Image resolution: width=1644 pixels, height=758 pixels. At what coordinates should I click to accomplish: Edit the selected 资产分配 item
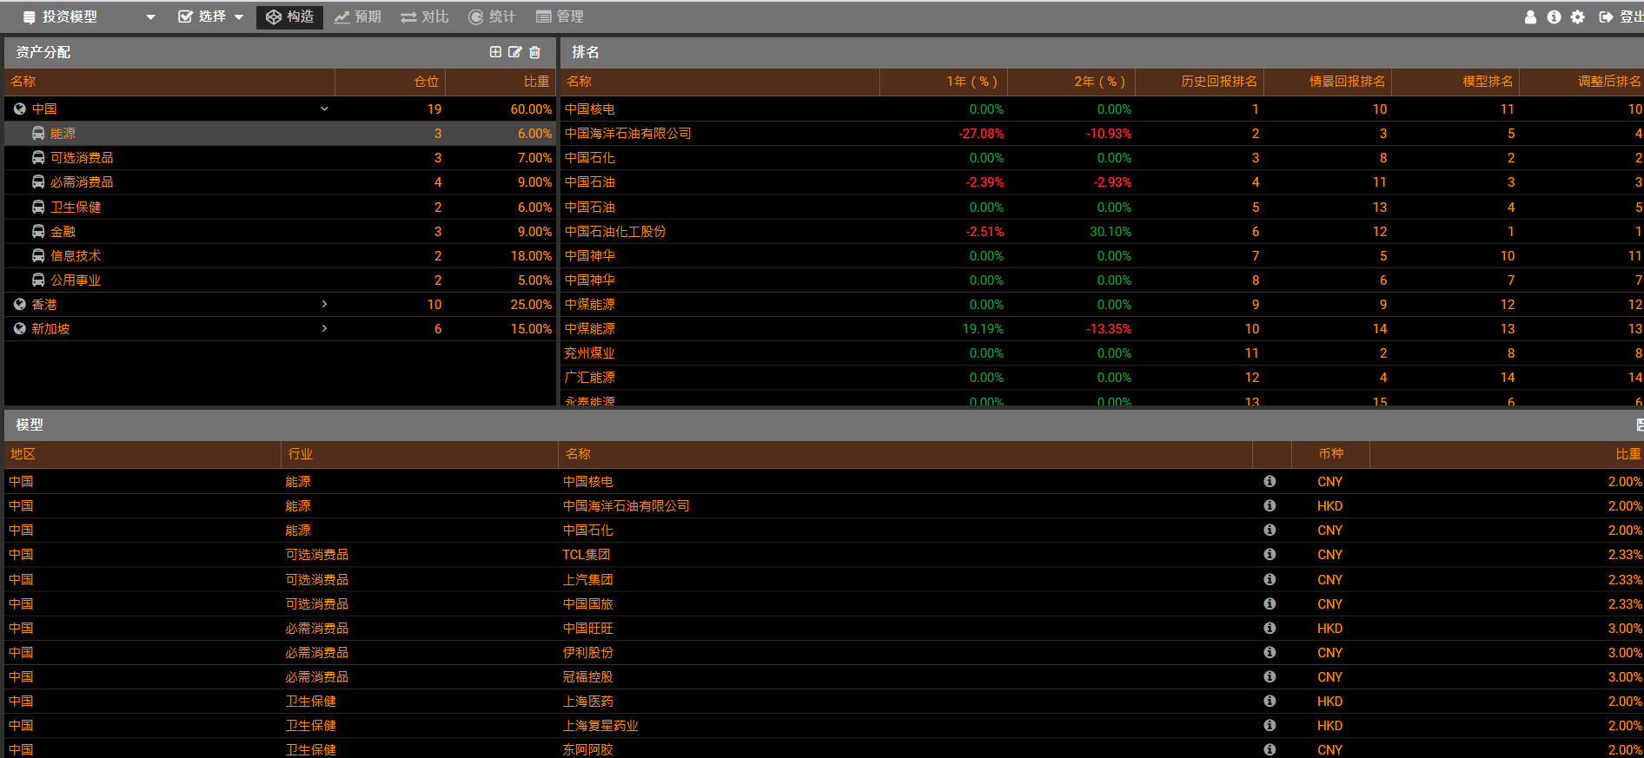coord(515,52)
